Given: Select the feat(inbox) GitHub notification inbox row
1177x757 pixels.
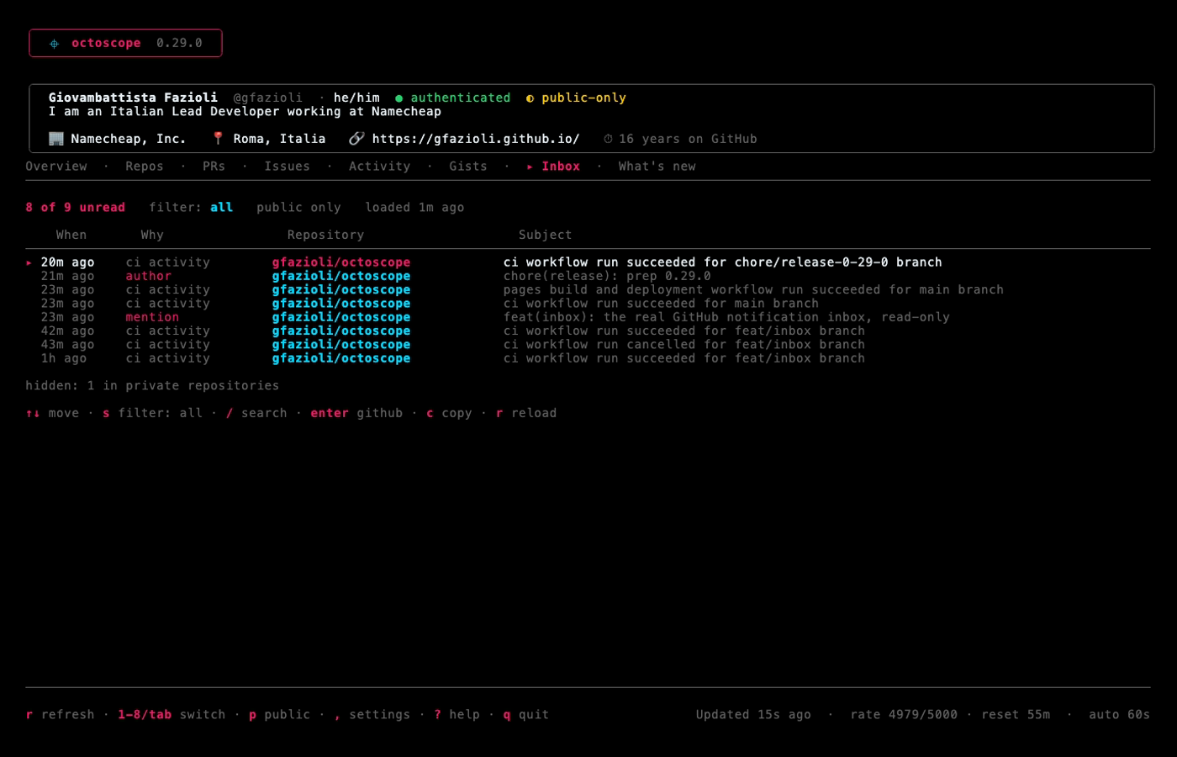Looking at the screenshot, I should (x=588, y=317).
